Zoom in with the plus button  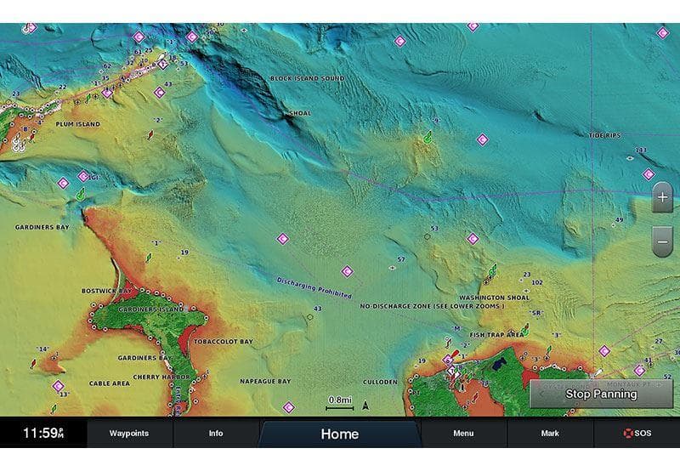tap(662, 198)
